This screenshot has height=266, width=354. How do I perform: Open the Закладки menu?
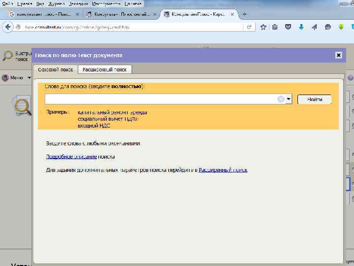(78, 3)
